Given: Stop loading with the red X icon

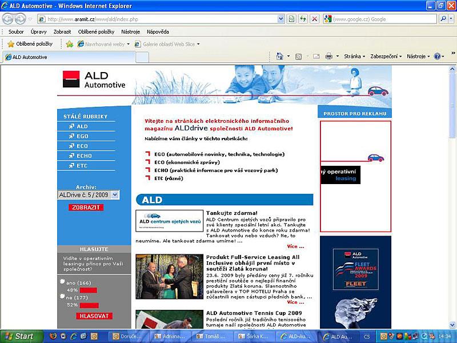Looking at the screenshot, I should tap(315, 19).
